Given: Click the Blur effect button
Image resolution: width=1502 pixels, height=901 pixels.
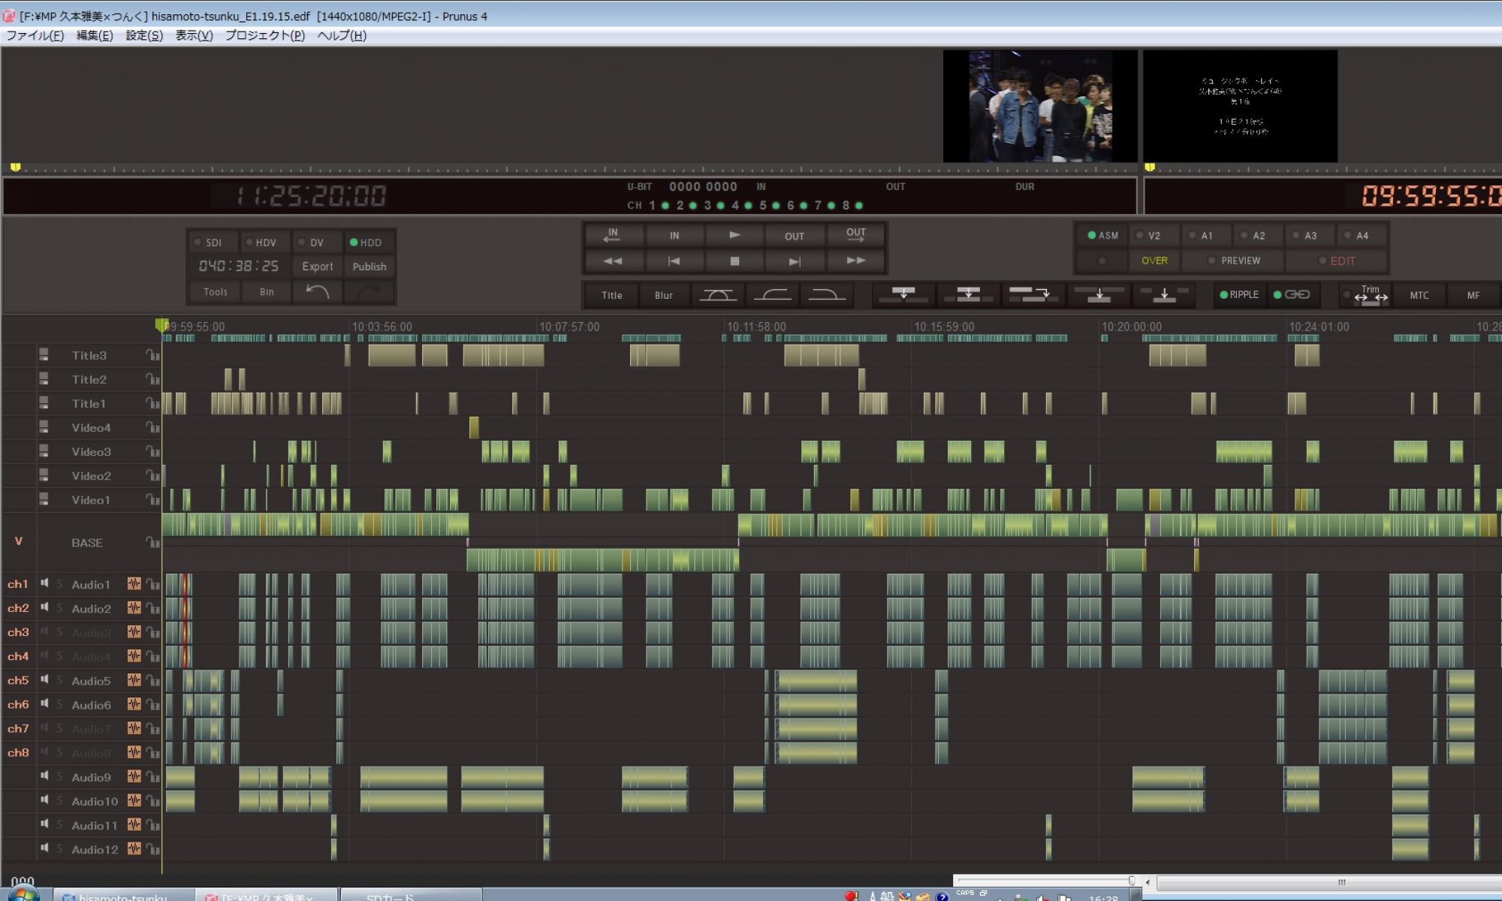Looking at the screenshot, I should coord(663,295).
